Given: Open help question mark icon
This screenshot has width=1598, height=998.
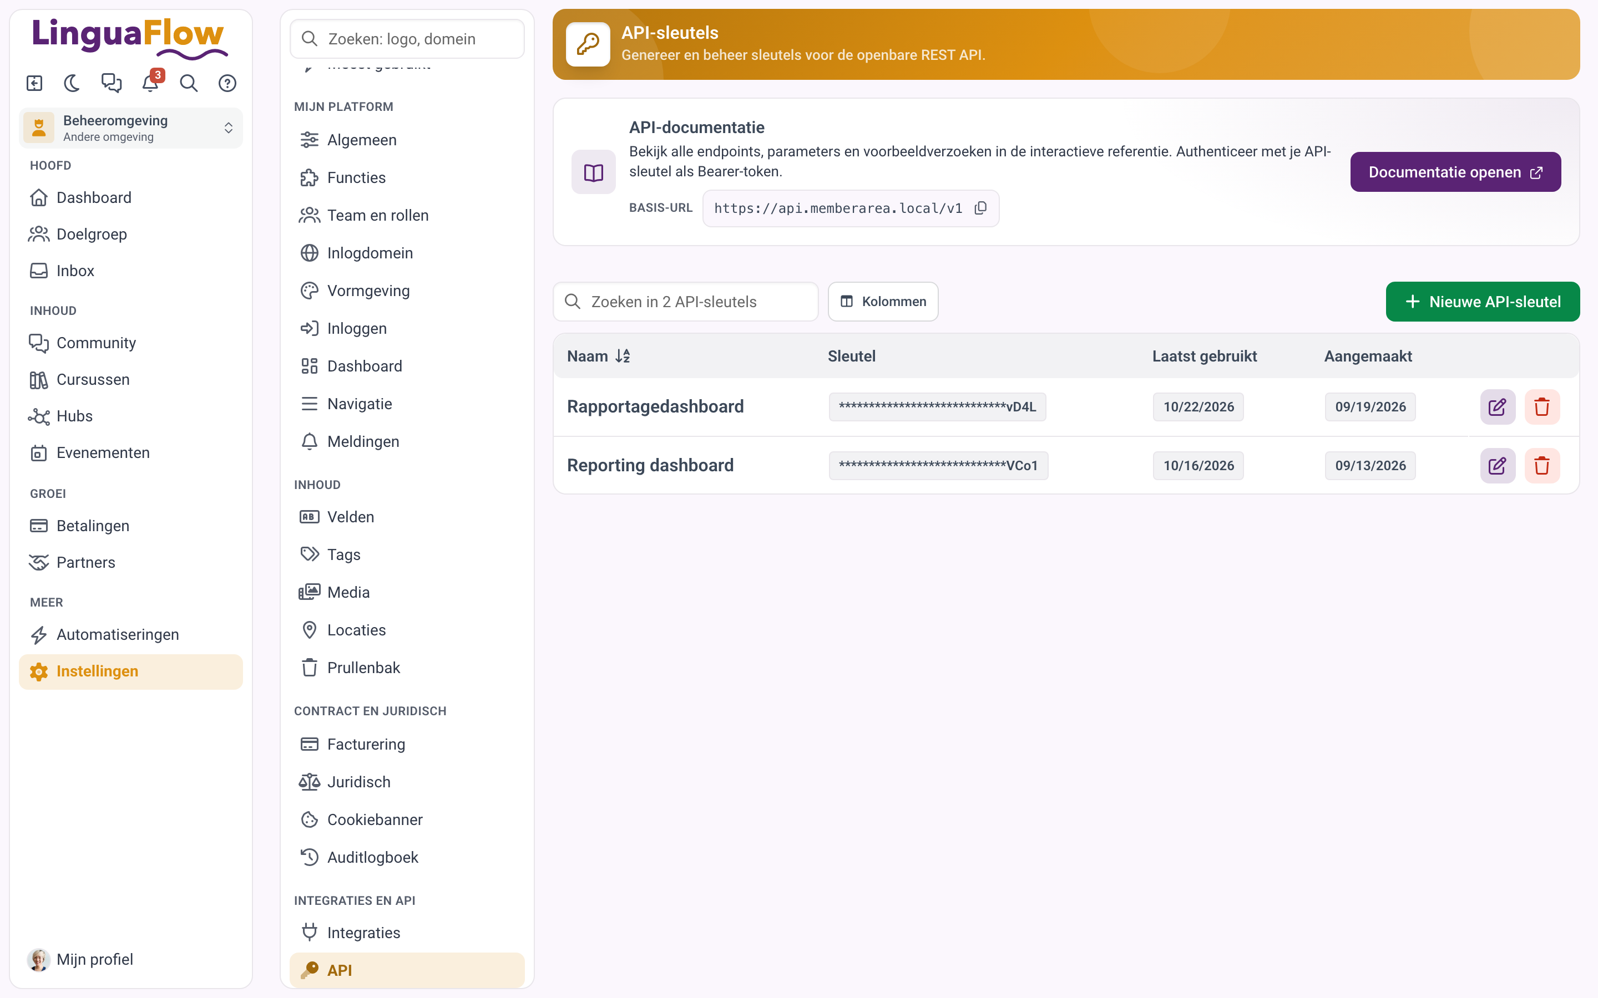Looking at the screenshot, I should (x=227, y=83).
